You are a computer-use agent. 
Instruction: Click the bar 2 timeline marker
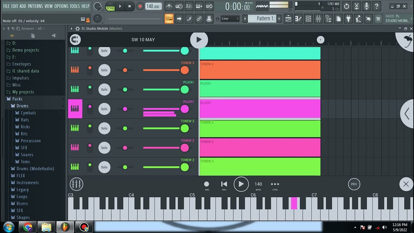(320, 40)
